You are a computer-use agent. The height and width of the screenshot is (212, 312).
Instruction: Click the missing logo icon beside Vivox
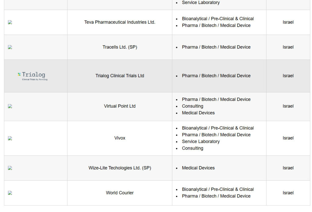click(x=10, y=138)
